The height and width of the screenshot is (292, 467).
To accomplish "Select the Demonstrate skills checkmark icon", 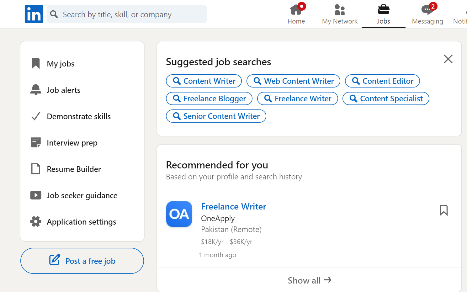I will [x=35, y=116].
